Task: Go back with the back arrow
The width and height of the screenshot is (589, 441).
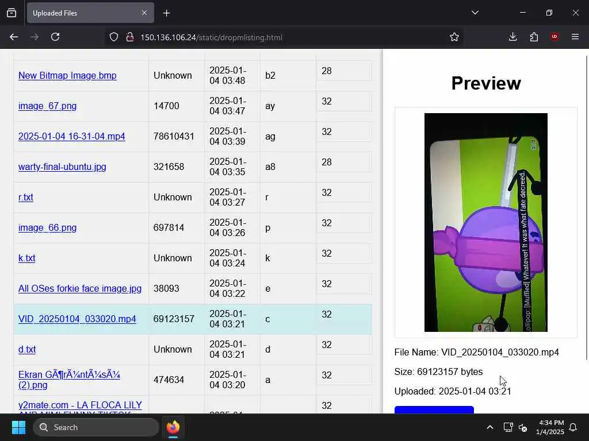Action: click(x=14, y=37)
